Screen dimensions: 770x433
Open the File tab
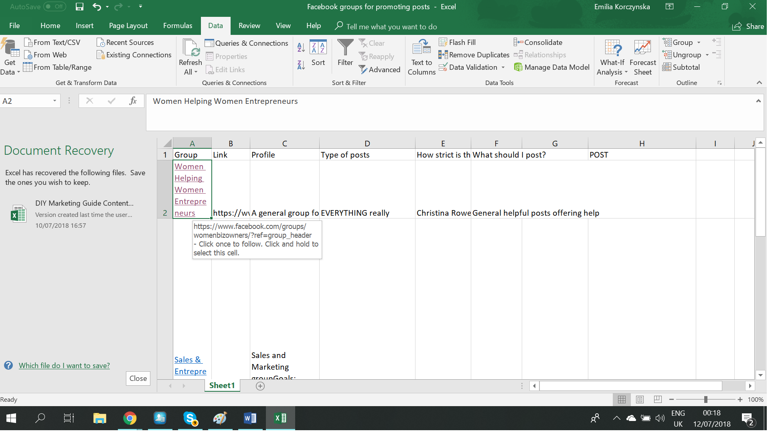pos(14,26)
